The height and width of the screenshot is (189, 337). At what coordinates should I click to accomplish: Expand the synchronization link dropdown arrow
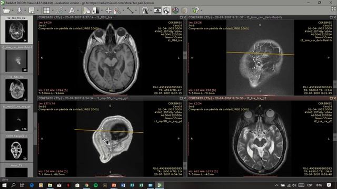65,10
